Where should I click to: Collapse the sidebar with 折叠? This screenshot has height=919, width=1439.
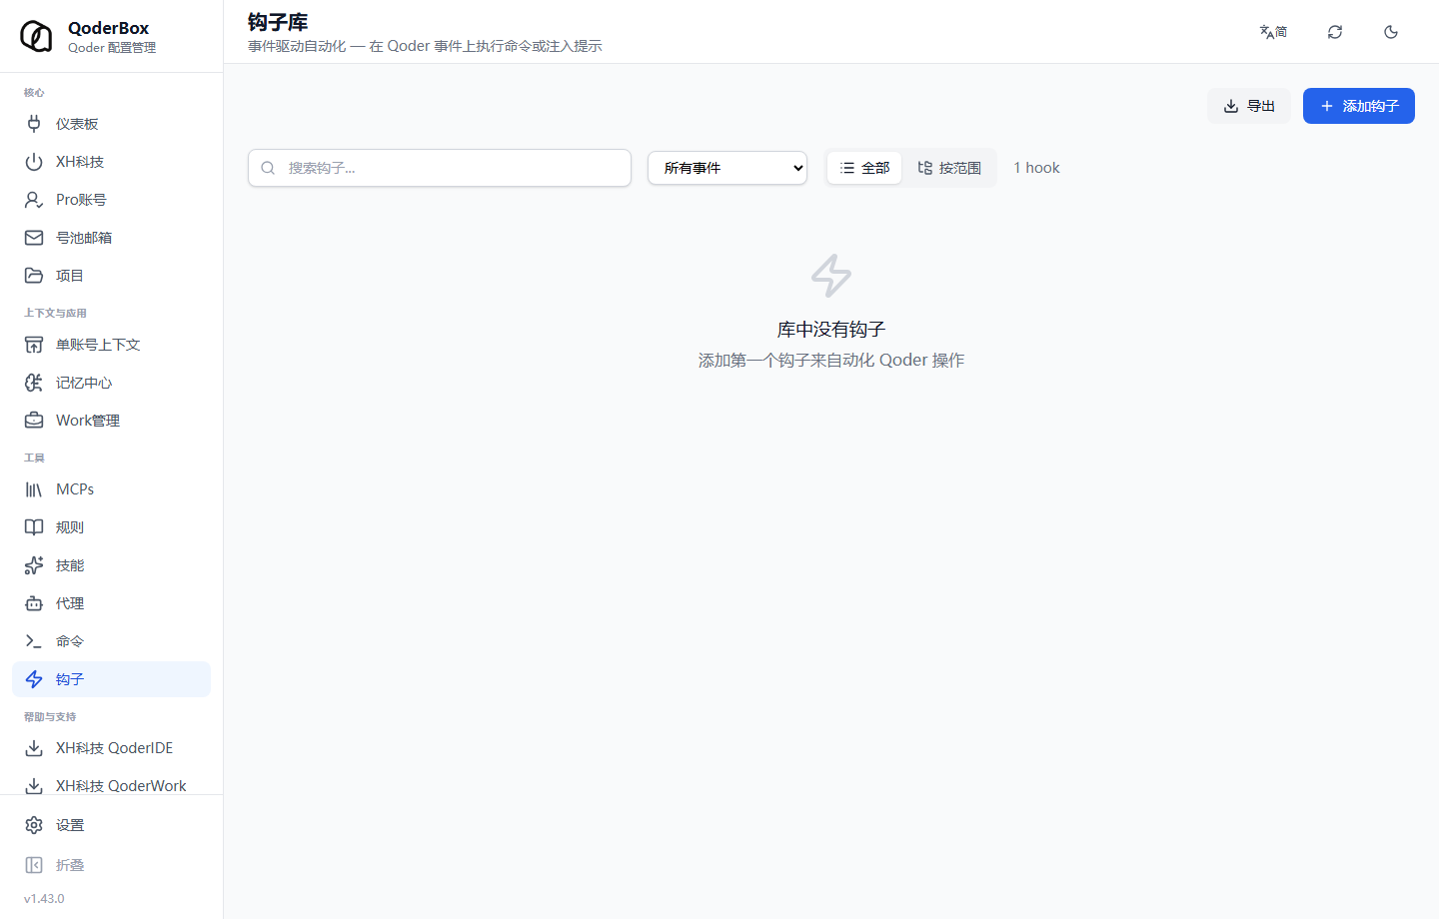tap(111, 865)
